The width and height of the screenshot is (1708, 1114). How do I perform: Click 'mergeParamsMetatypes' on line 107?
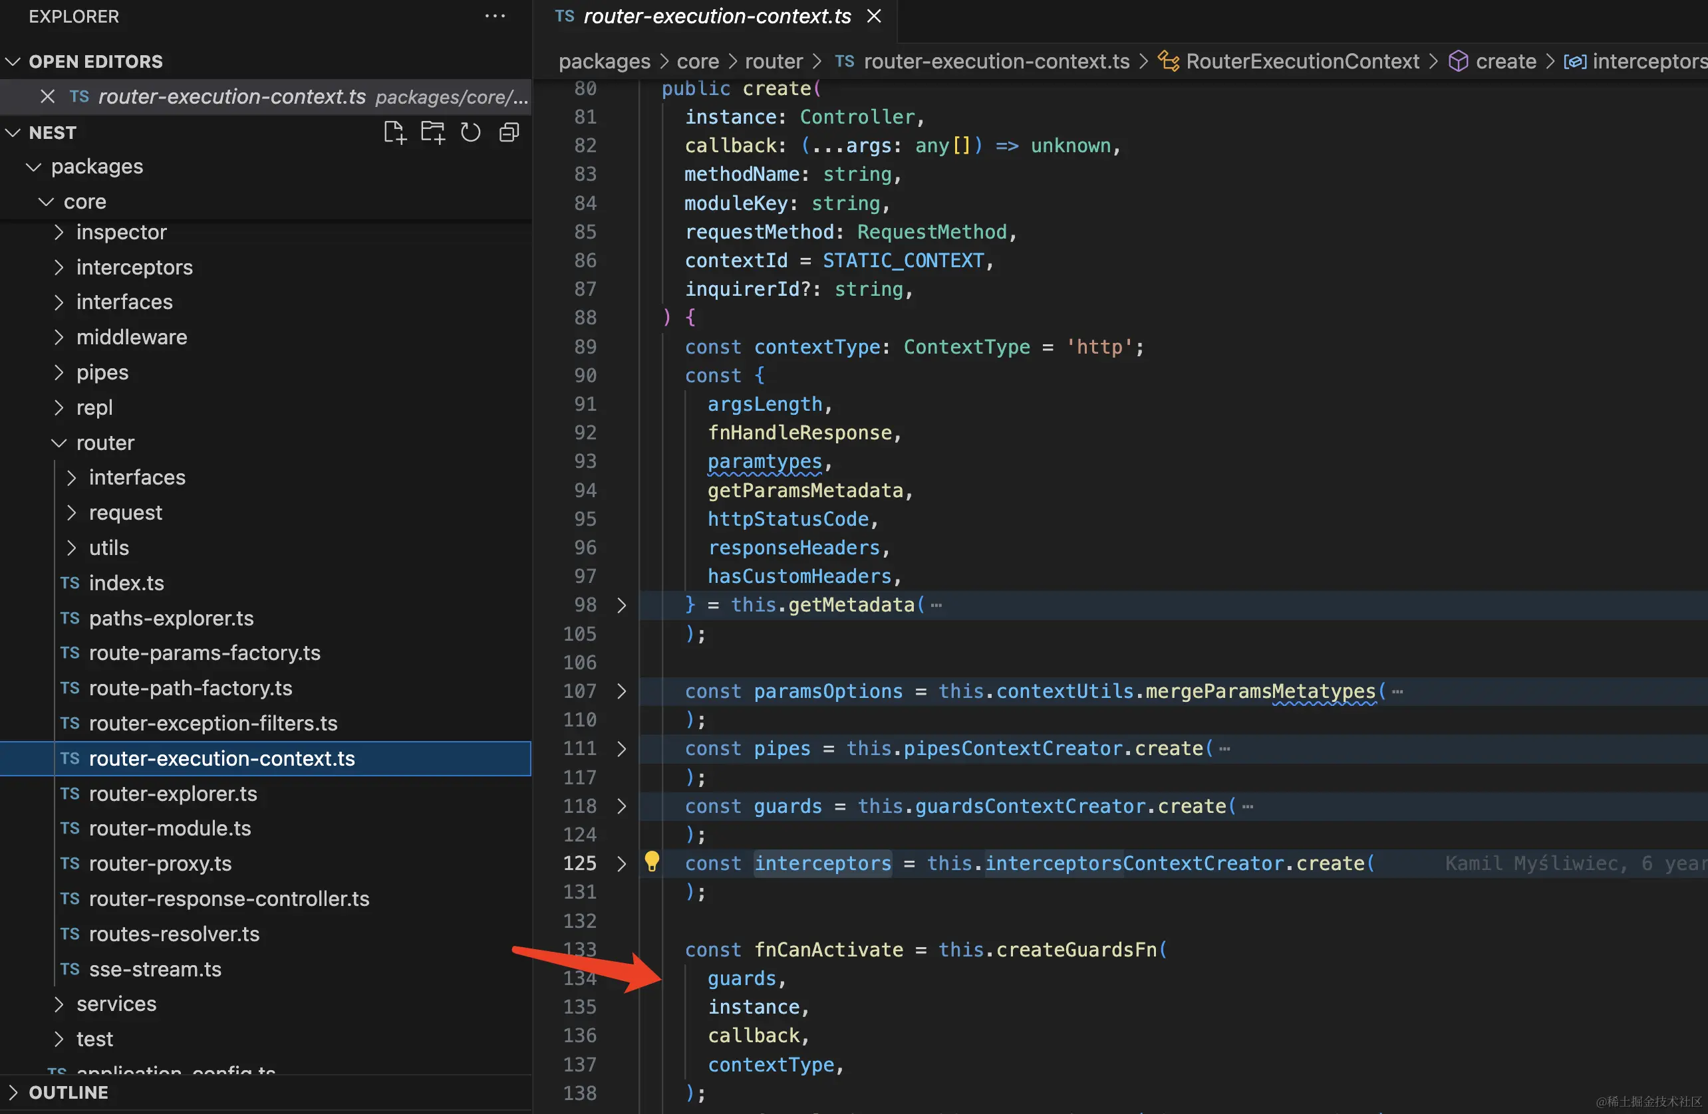click(x=1260, y=691)
